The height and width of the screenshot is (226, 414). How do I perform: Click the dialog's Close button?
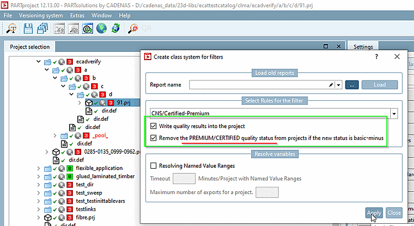click(394, 213)
